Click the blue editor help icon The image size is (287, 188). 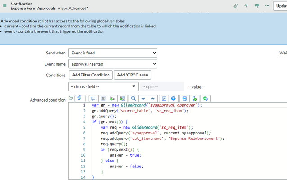tap(174, 98)
